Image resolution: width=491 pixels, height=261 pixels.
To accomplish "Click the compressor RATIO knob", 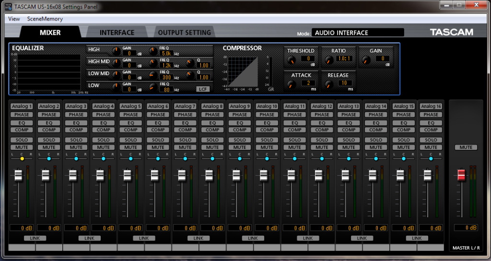I will [x=329, y=60].
